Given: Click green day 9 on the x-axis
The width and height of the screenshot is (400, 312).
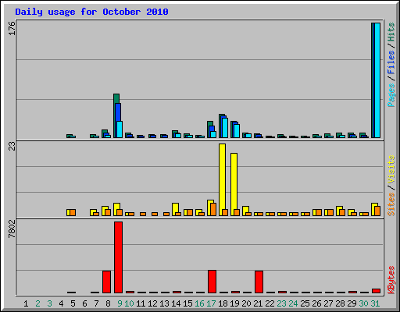Looking at the screenshot, I should (120, 303).
